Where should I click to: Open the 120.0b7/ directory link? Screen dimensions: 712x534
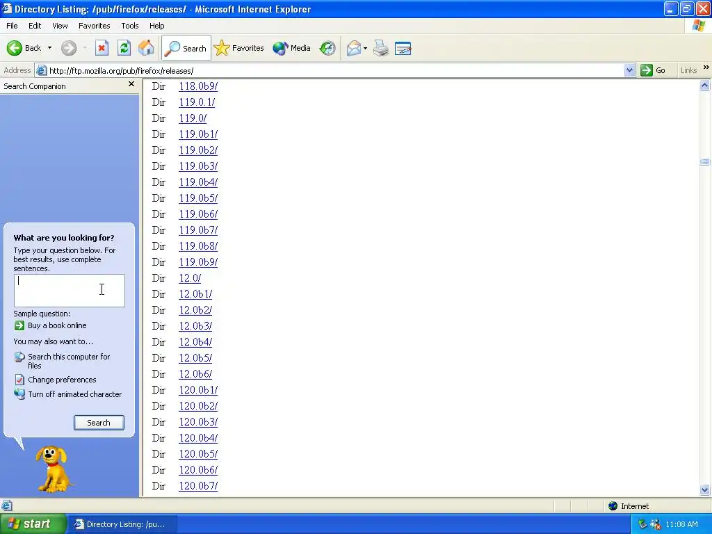pos(198,486)
